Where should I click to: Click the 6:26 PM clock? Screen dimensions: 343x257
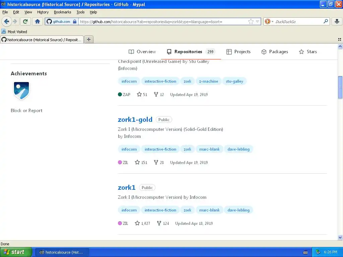coord(331,252)
